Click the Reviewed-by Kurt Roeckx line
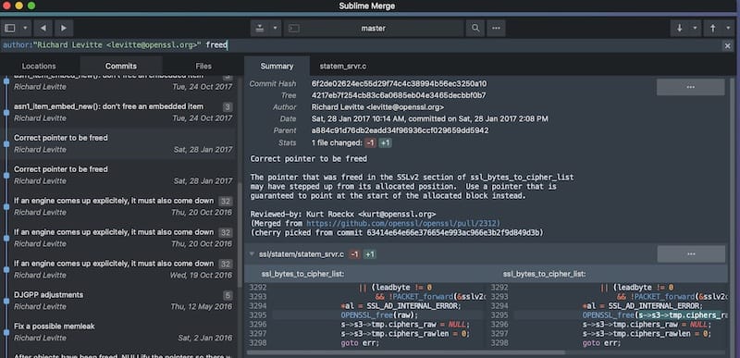The width and height of the screenshot is (740, 358). pyautogui.click(x=343, y=214)
